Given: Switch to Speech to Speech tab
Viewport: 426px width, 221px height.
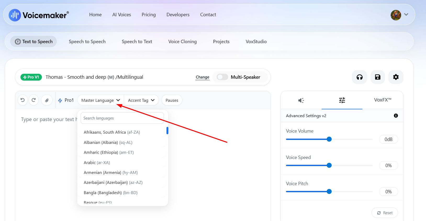Looking at the screenshot, I should coord(87,42).
